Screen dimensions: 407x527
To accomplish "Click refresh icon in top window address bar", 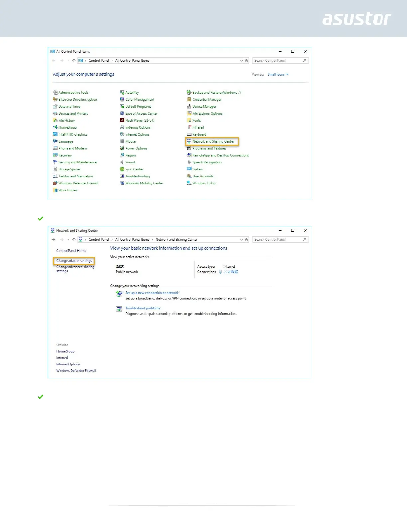I will [247, 61].
